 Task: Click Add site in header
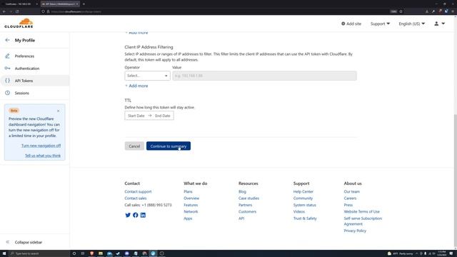(351, 24)
